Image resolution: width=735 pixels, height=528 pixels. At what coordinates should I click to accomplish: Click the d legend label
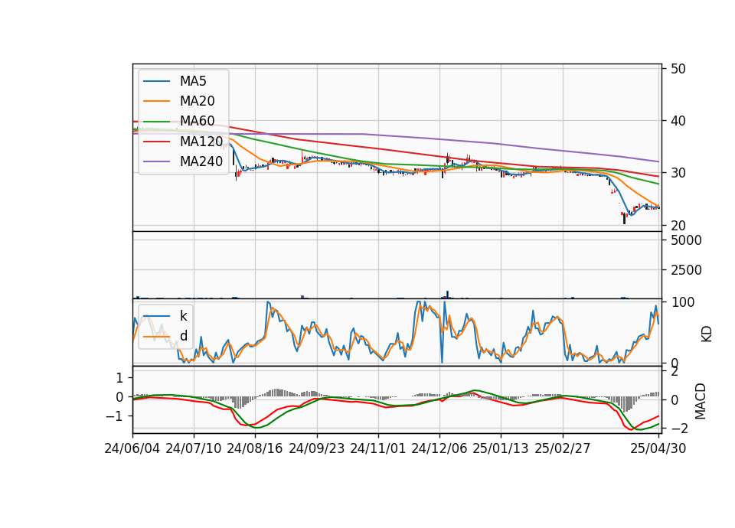pyautogui.click(x=183, y=335)
